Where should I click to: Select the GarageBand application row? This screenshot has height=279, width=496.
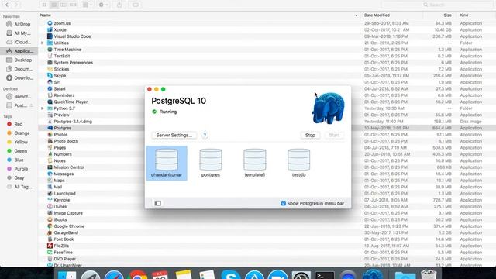pyautogui.click(x=267, y=232)
